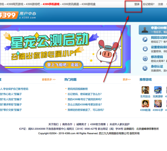Click the refresh icon for 修改密码

tap(145, 58)
